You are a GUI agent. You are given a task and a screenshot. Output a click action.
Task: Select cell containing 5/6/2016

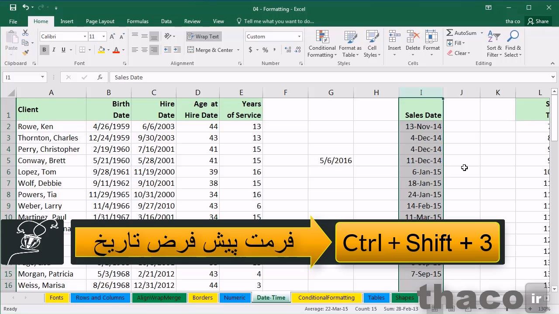pos(331,160)
